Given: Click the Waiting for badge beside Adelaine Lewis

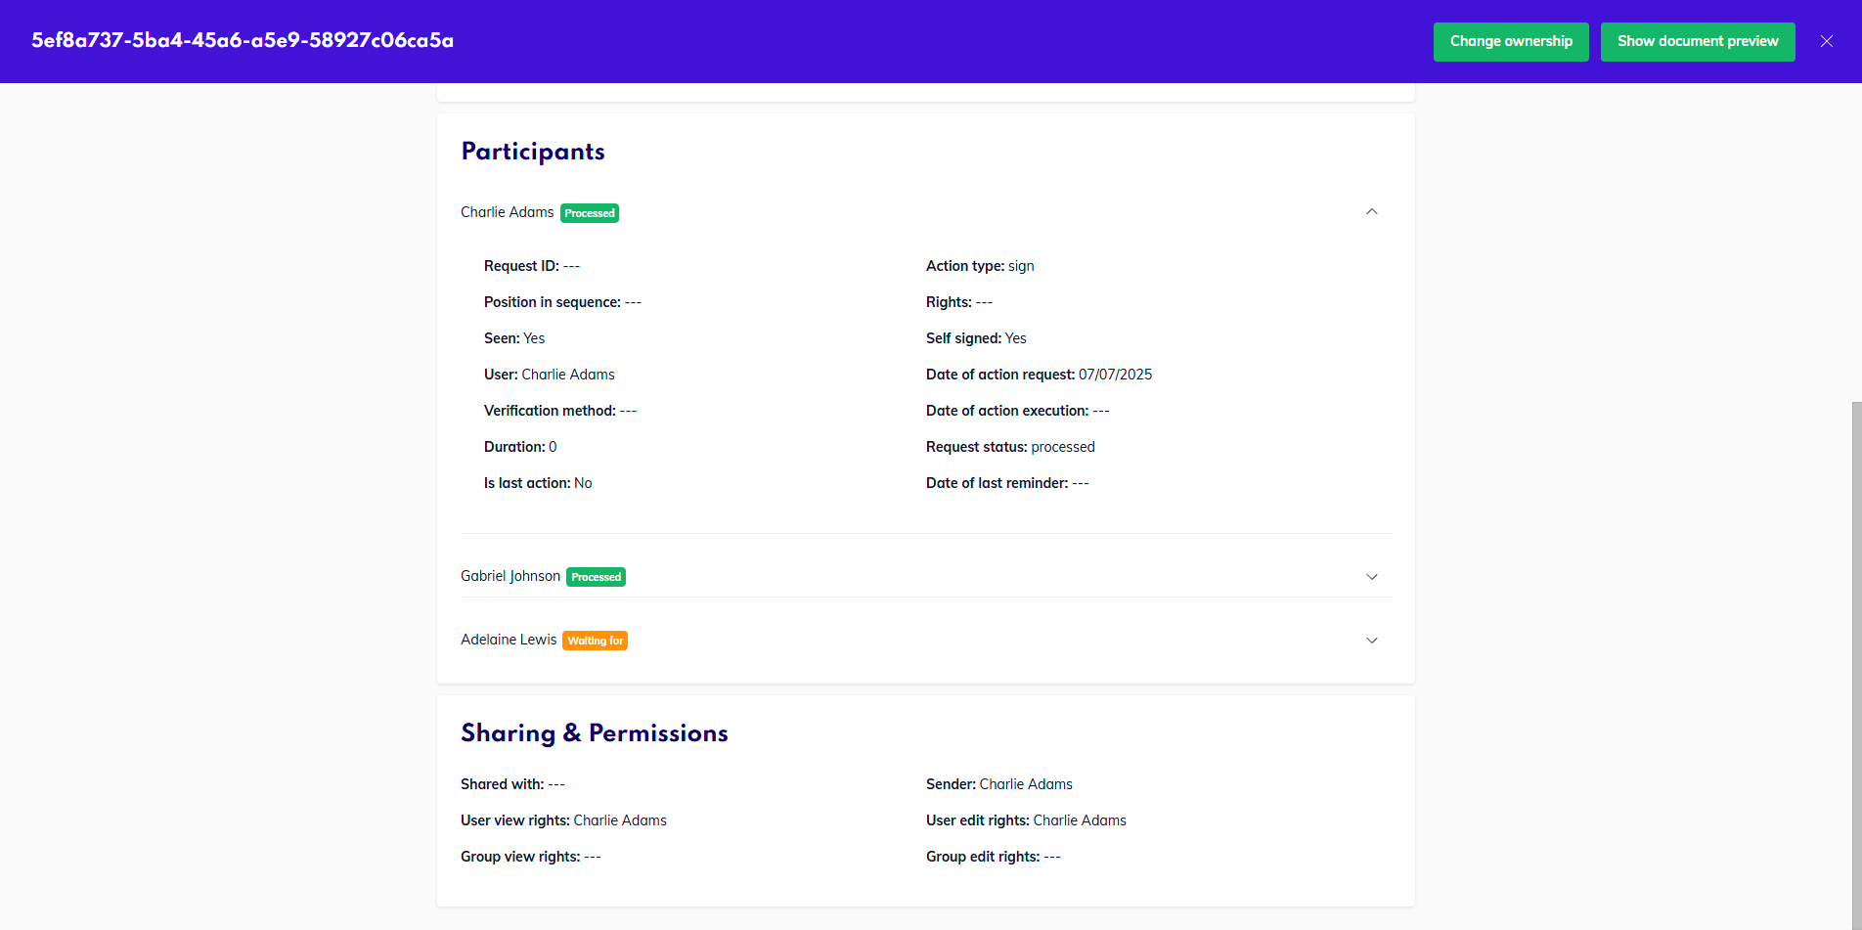Looking at the screenshot, I should [x=595, y=640].
